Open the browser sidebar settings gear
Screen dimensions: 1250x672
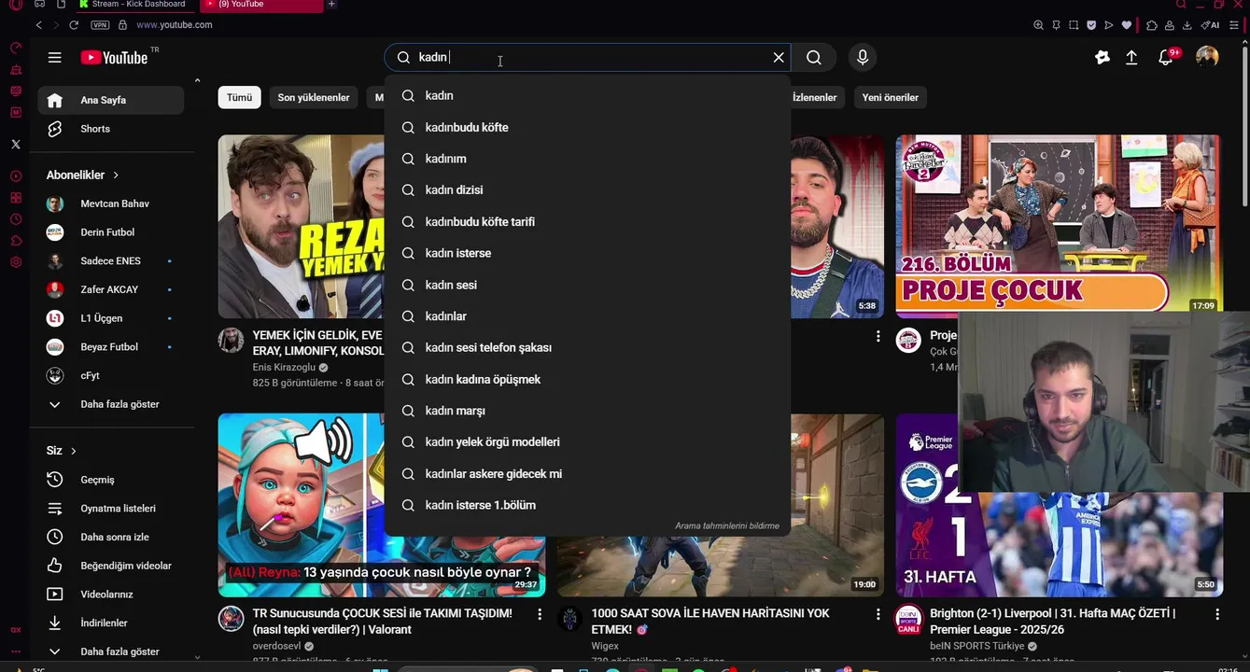click(16, 262)
